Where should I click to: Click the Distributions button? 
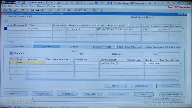tap(141, 86)
